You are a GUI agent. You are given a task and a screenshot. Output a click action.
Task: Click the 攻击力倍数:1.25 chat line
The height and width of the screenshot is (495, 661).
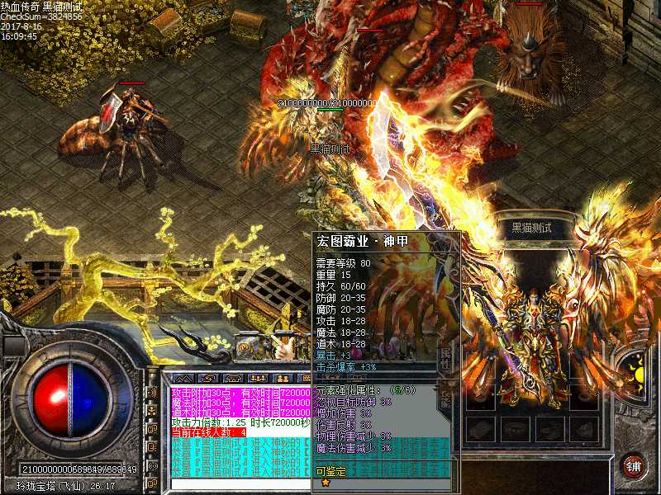[x=241, y=422]
